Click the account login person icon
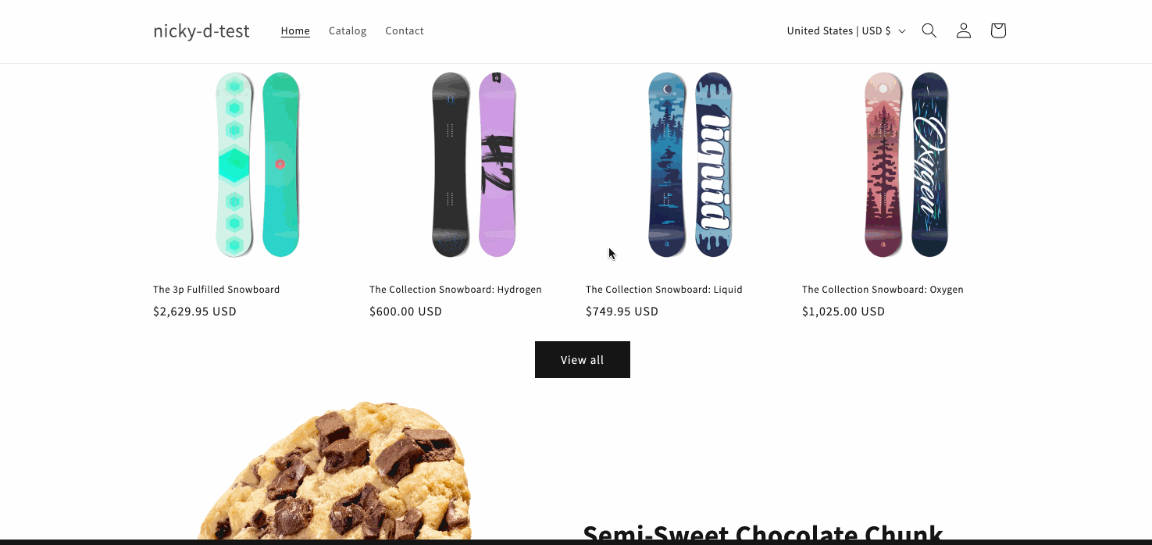The image size is (1152, 545). click(964, 30)
